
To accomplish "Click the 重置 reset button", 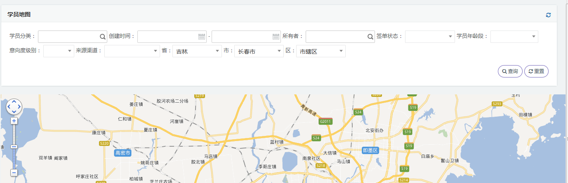I will tap(536, 71).
